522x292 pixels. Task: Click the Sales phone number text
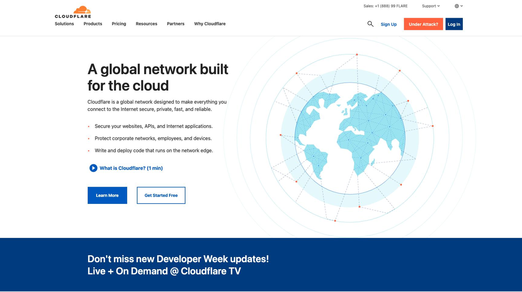(385, 6)
